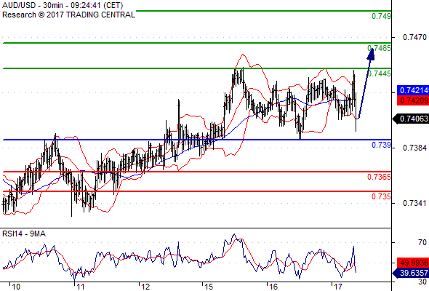This screenshot has height=291, width=429.
Task: Click the red 0.735 support label
Action: pyautogui.click(x=381, y=196)
